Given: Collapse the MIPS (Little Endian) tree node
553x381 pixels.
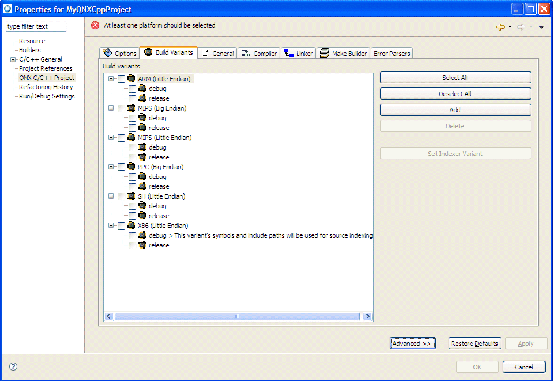Looking at the screenshot, I should coord(111,138).
